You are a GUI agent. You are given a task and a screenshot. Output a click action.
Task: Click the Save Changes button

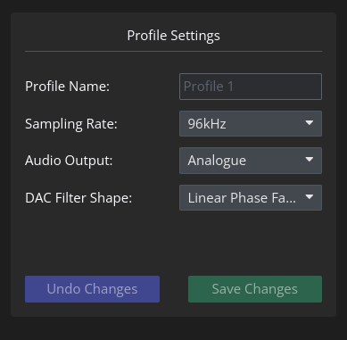255,289
